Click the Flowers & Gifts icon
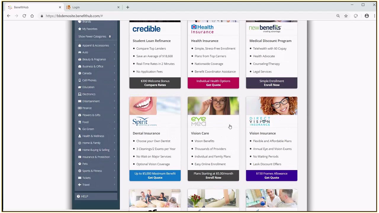The image size is (379, 213). pos(80,115)
